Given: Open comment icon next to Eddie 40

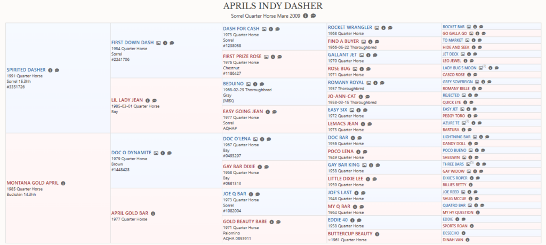Looking at the screenshot, I should point(359,220).
